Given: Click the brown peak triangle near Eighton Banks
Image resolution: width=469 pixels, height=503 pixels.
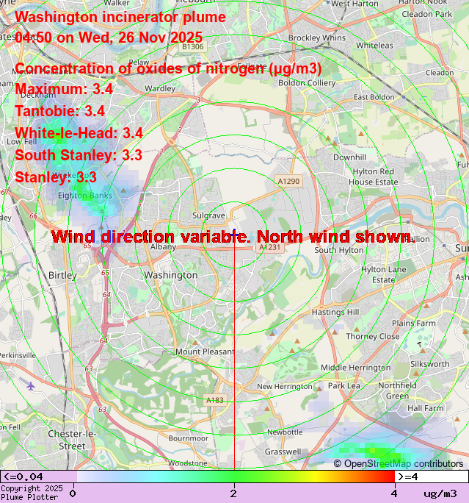Looking at the screenshot, I should point(123,190).
